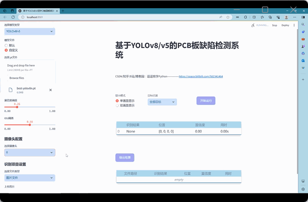Click the page vertical scrollbar

click(297, 102)
